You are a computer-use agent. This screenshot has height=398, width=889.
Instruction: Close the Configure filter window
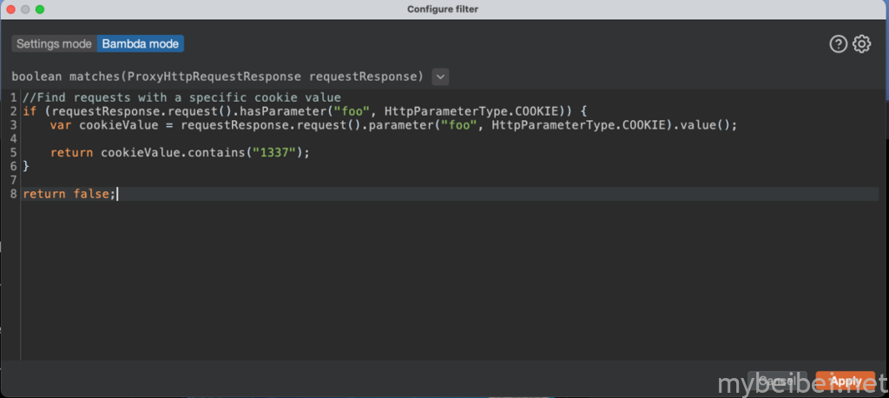tap(11, 9)
